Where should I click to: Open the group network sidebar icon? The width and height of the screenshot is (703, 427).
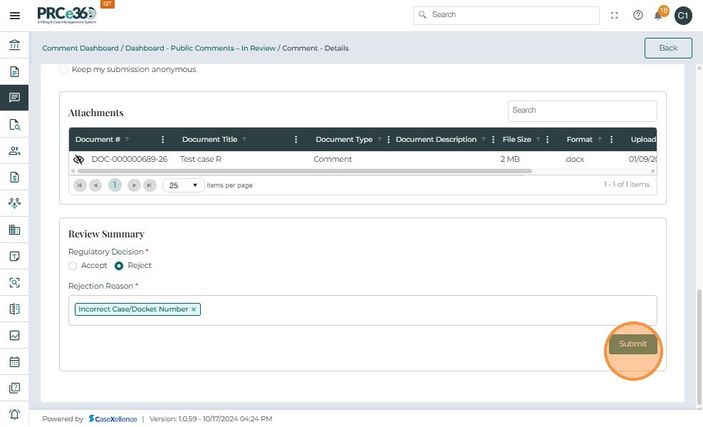(x=14, y=203)
